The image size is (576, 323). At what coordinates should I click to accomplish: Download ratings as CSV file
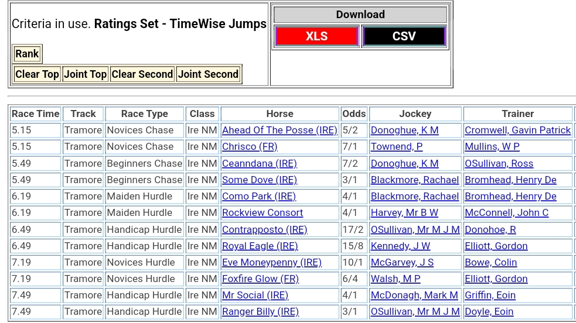pos(404,36)
